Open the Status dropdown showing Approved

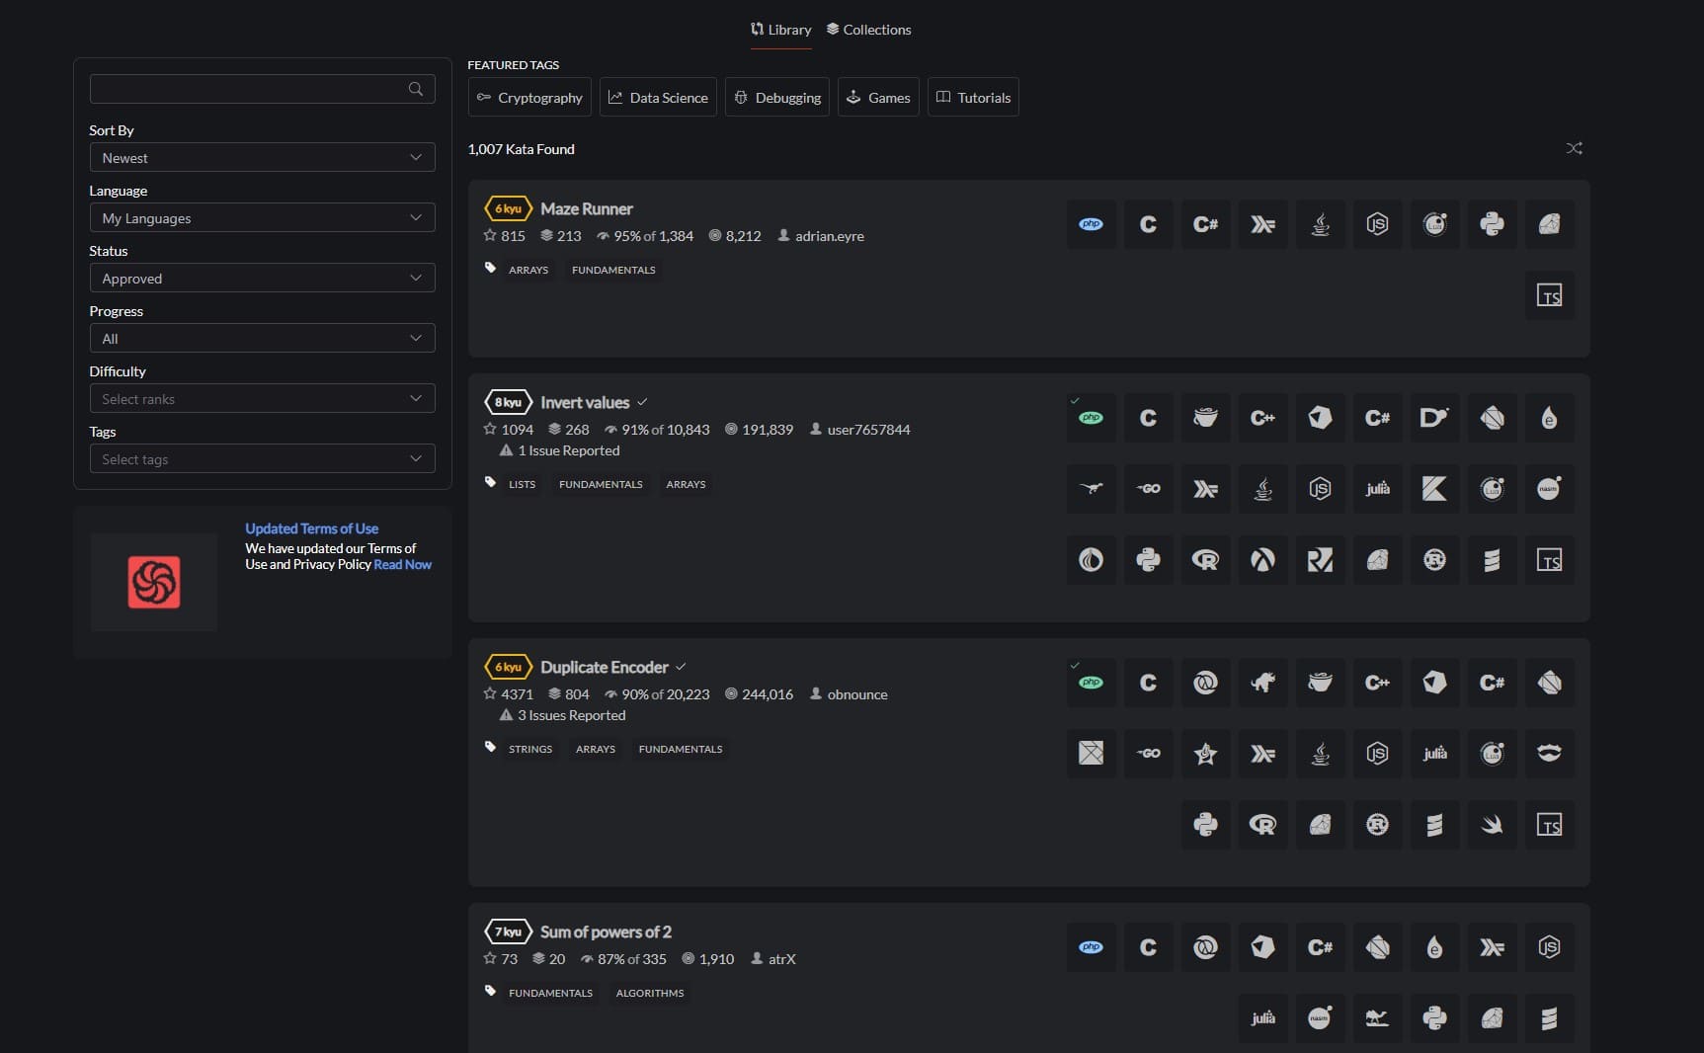[x=262, y=278]
